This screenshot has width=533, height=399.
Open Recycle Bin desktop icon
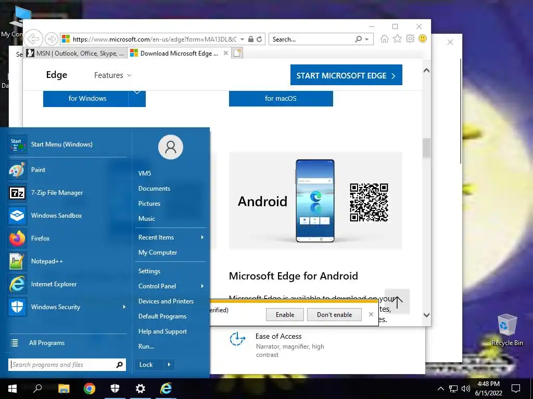(507, 330)
